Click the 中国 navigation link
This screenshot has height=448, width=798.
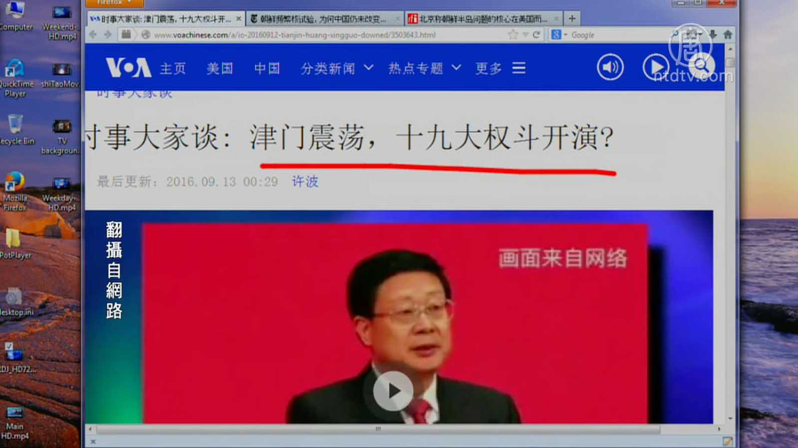click(267, 68)
